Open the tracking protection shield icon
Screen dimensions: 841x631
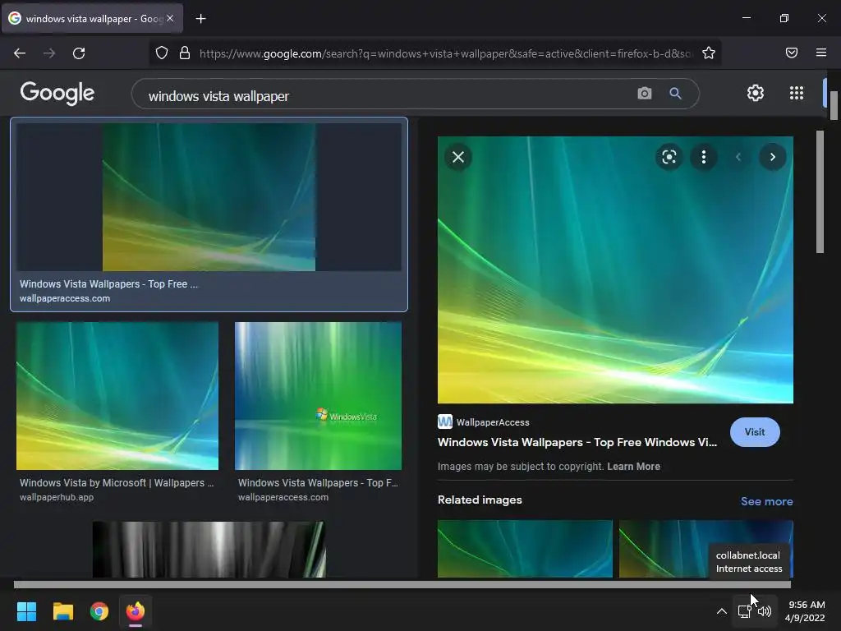pos(162,53)
